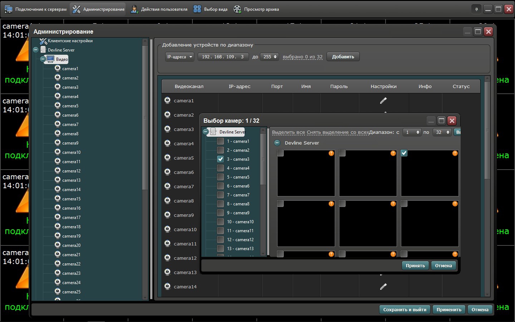Image resolution: width=515 pixels, height=322 pixels.
Task: Click Отмена in Администрирование window
Action: [x=480, y=309]
